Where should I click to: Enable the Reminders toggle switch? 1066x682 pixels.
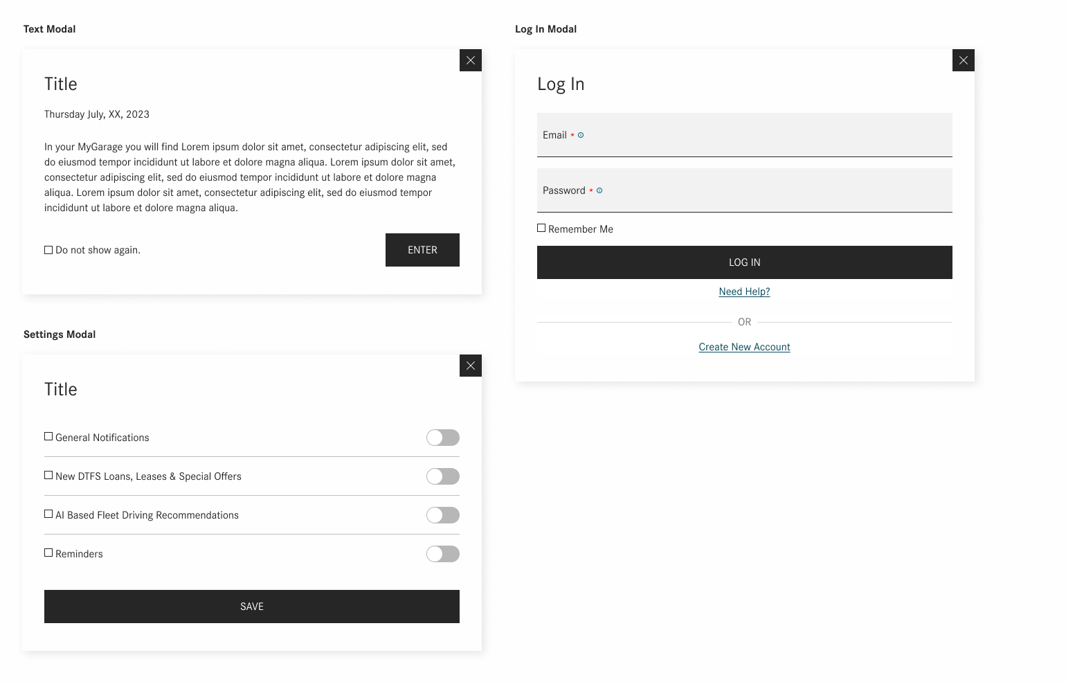point(443,554)
